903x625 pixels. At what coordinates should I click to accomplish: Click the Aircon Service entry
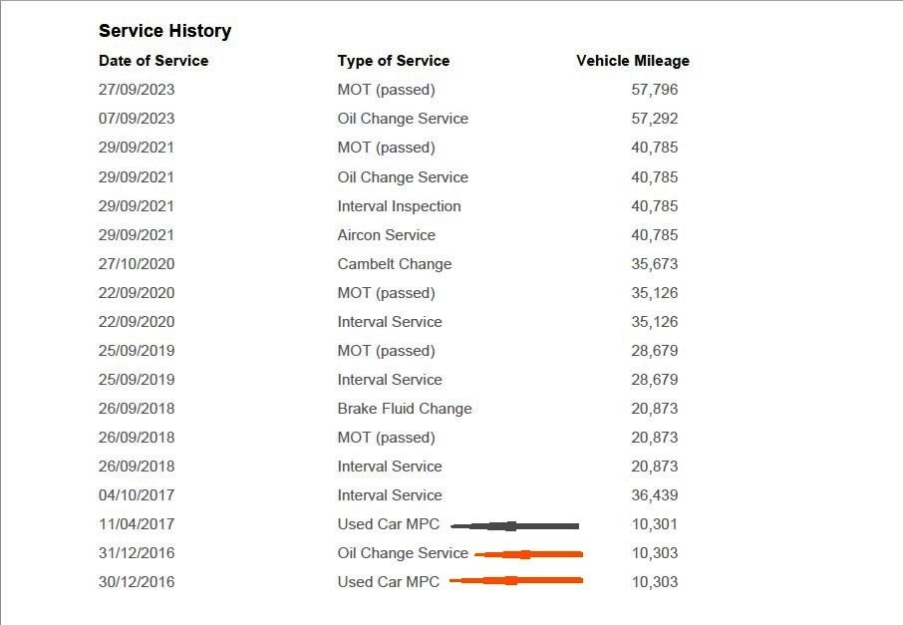(x=386, y=235)
